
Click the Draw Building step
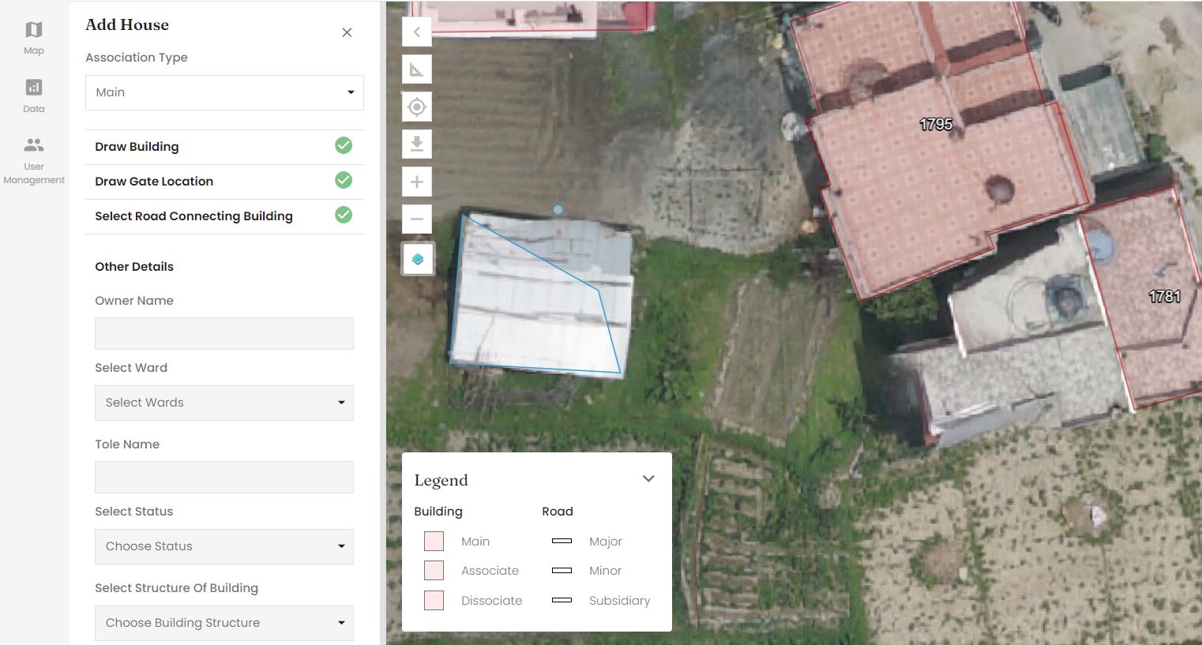point(137,147)
